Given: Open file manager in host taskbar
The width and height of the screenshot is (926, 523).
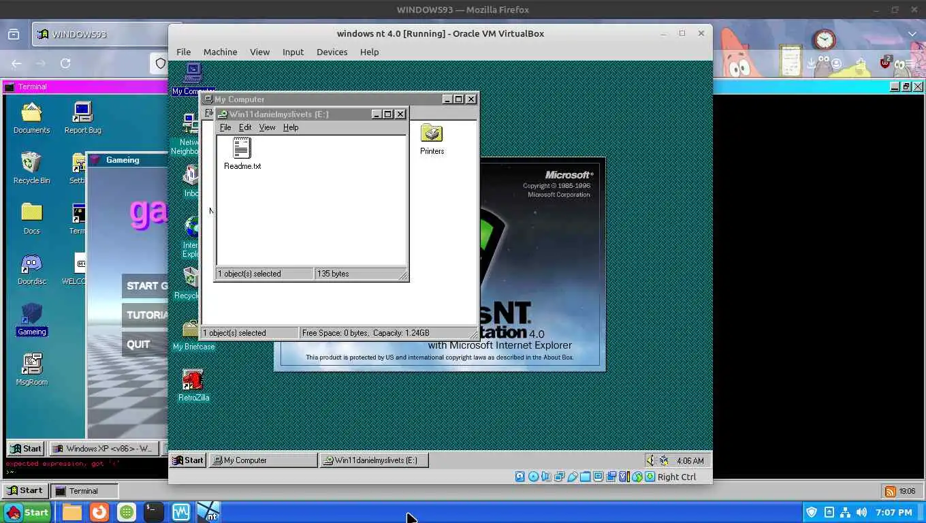Looking at the screenshot, I should tap(72, 512).
